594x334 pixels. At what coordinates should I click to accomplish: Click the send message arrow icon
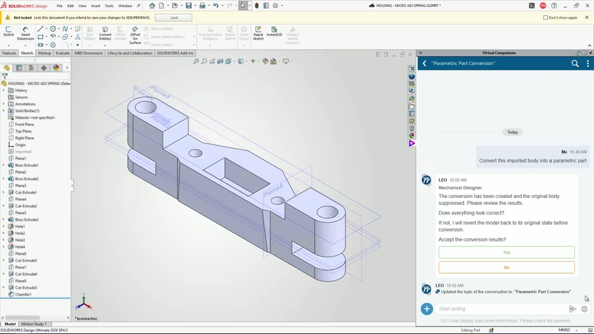(572, 309)
